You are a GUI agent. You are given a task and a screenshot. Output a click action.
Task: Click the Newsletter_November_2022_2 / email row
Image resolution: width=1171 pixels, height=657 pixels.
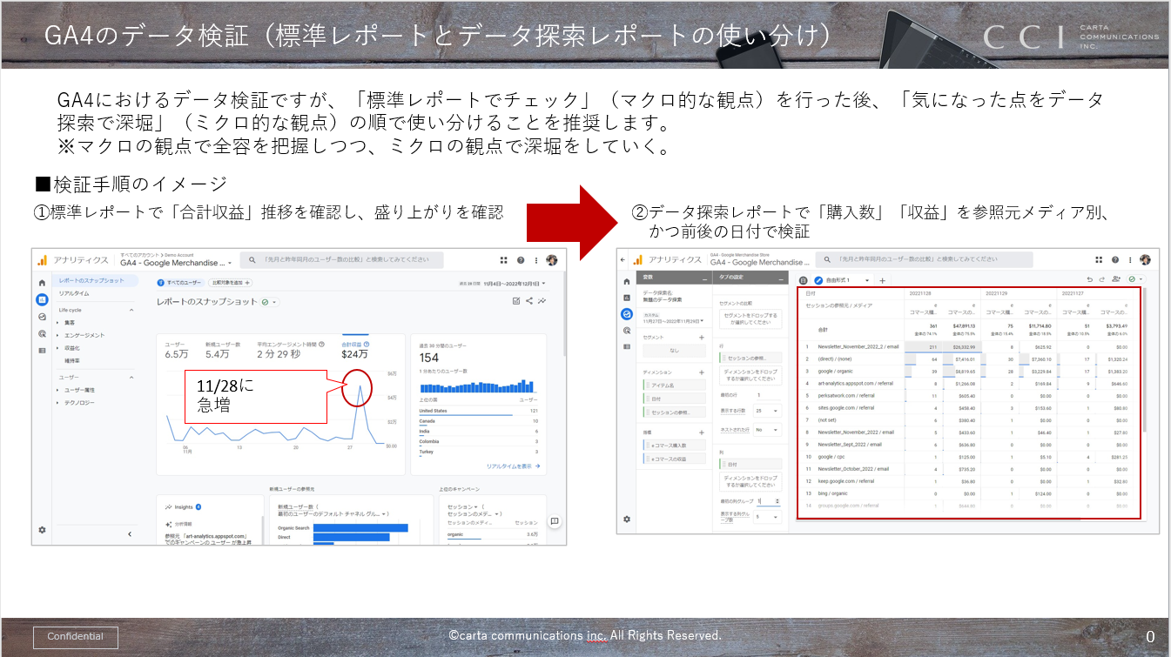[969, 346]
